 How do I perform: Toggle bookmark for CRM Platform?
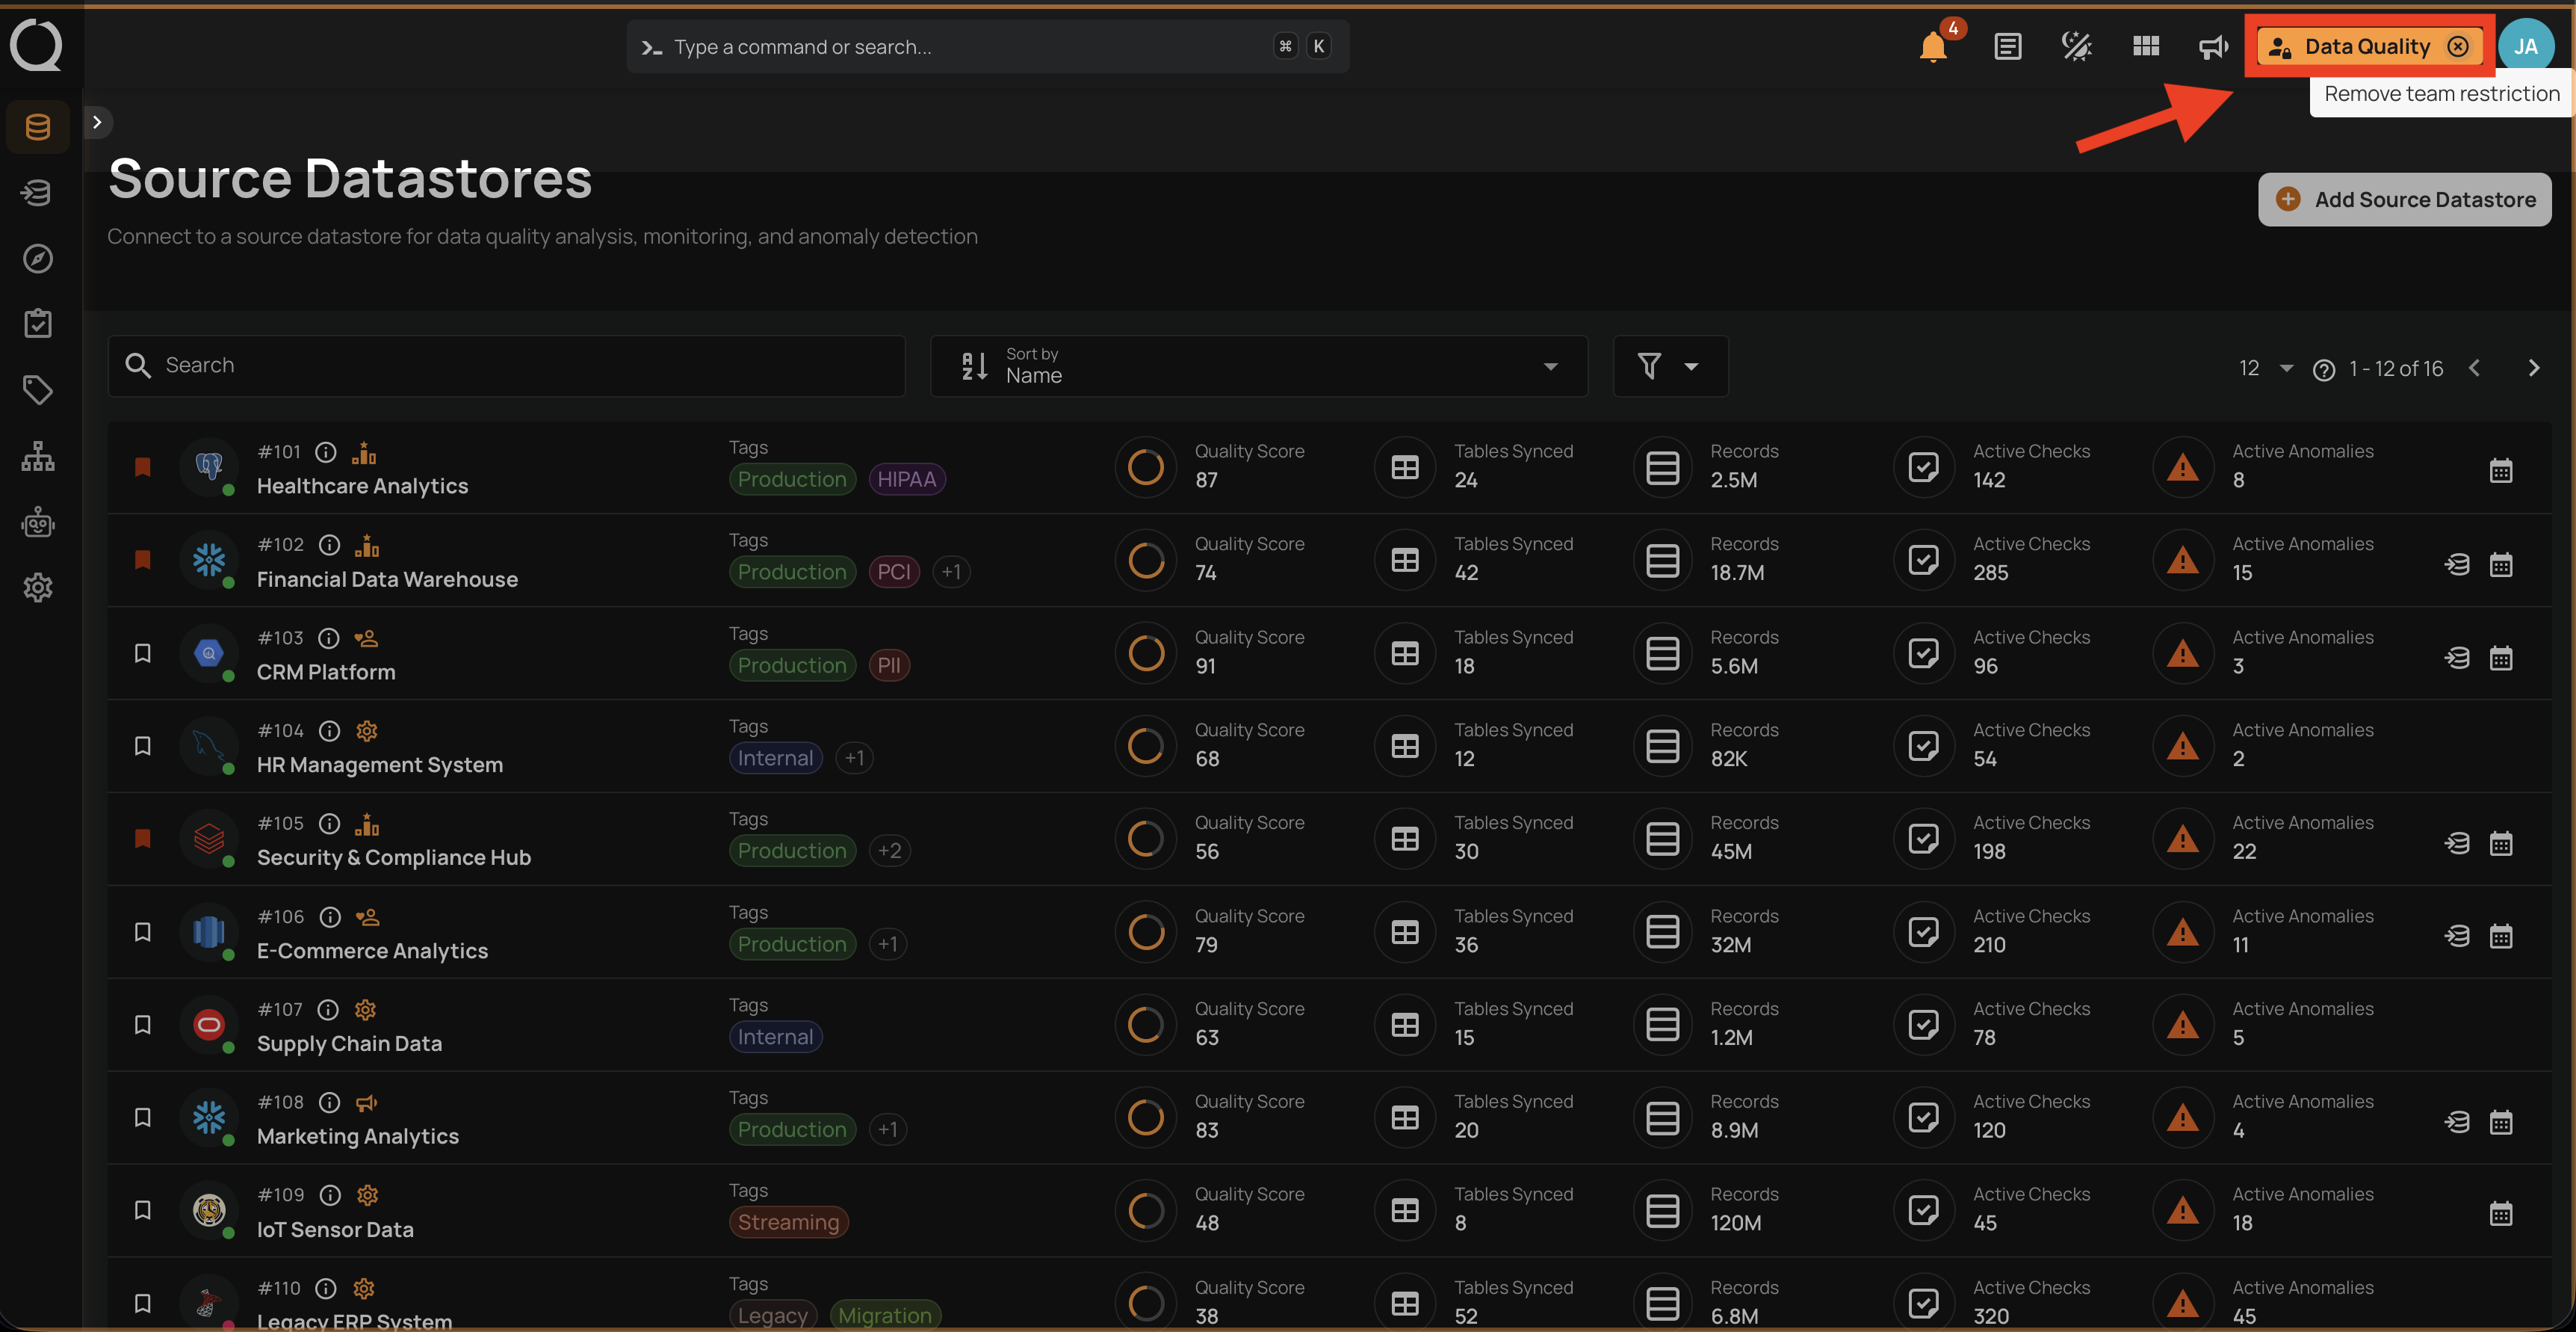point(143,653)
